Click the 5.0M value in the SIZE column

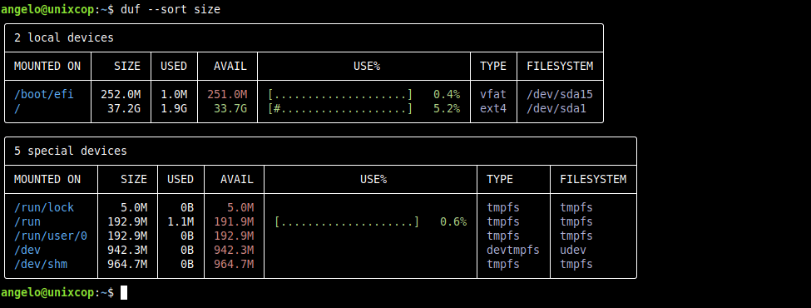134,207
